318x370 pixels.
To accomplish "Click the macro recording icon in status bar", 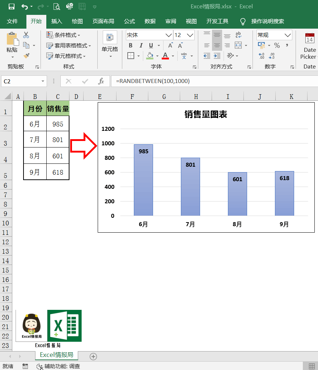I will (x=25, y=366).
